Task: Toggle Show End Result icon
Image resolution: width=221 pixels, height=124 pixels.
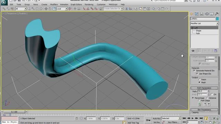Action: [x=199, y=51]
